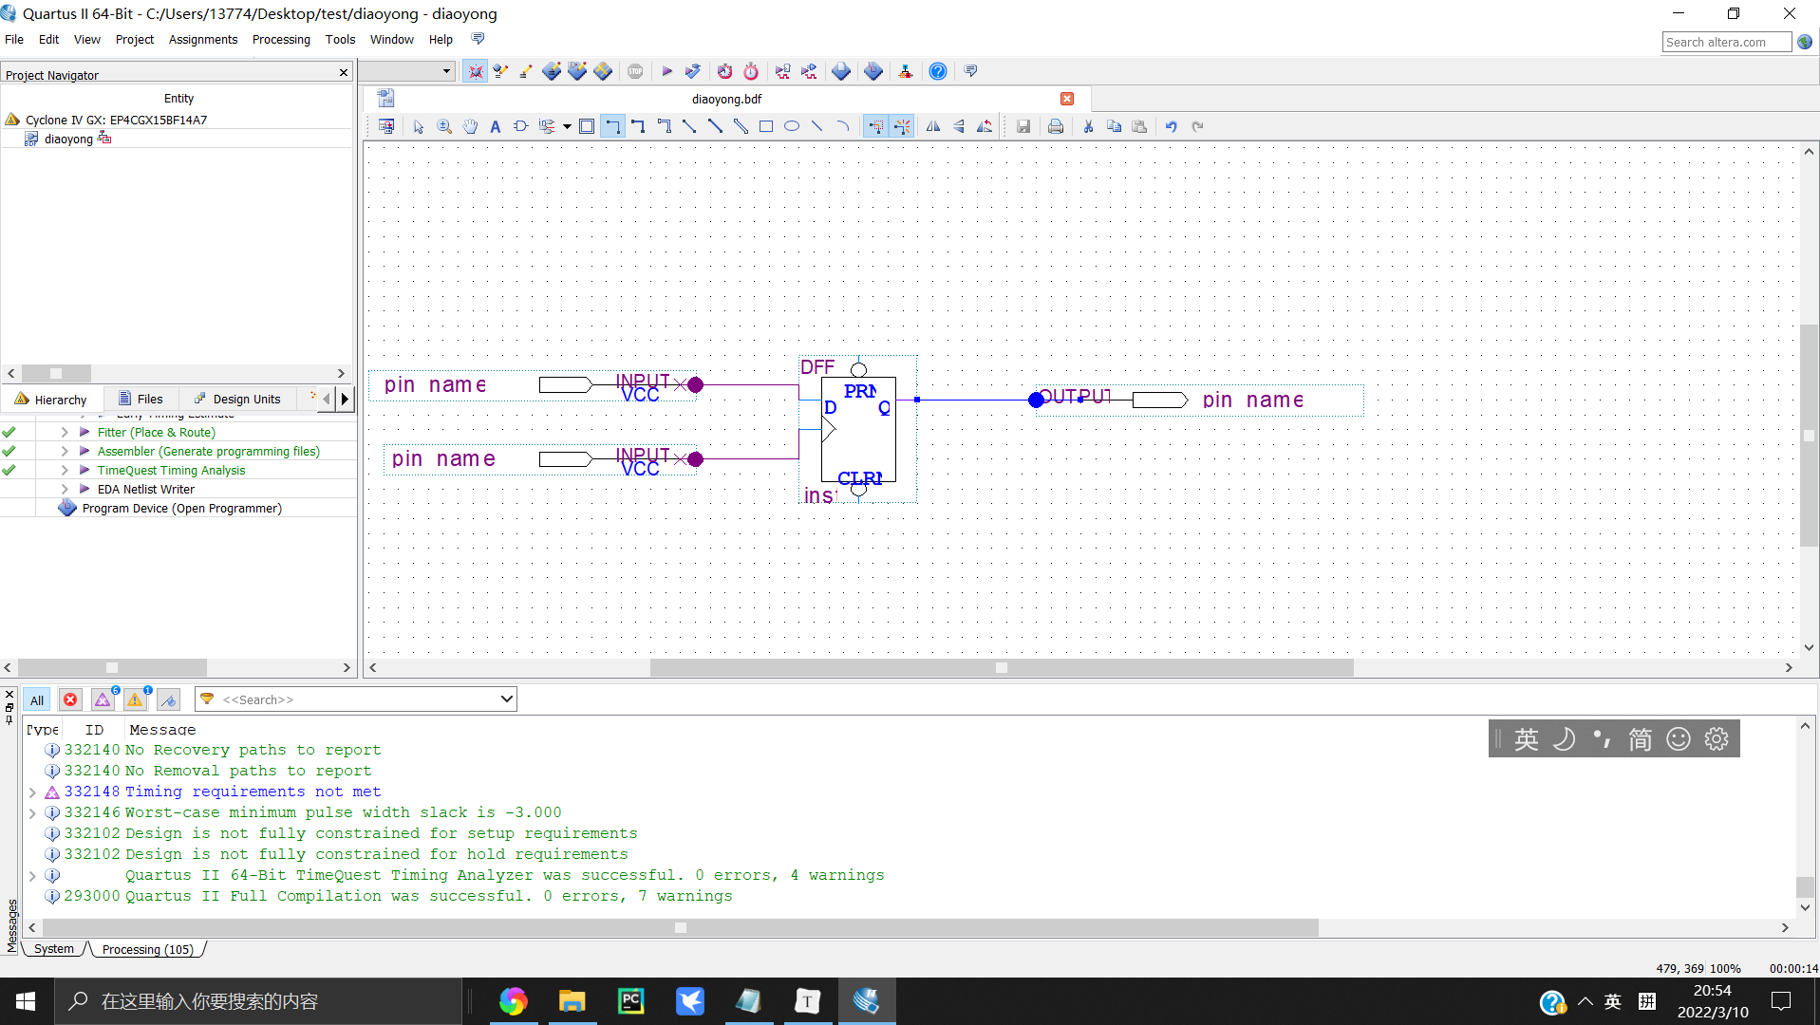Toggle the Error messages filter
The width and height of the screenshot is (1820, 1025).
click(70, 700)
